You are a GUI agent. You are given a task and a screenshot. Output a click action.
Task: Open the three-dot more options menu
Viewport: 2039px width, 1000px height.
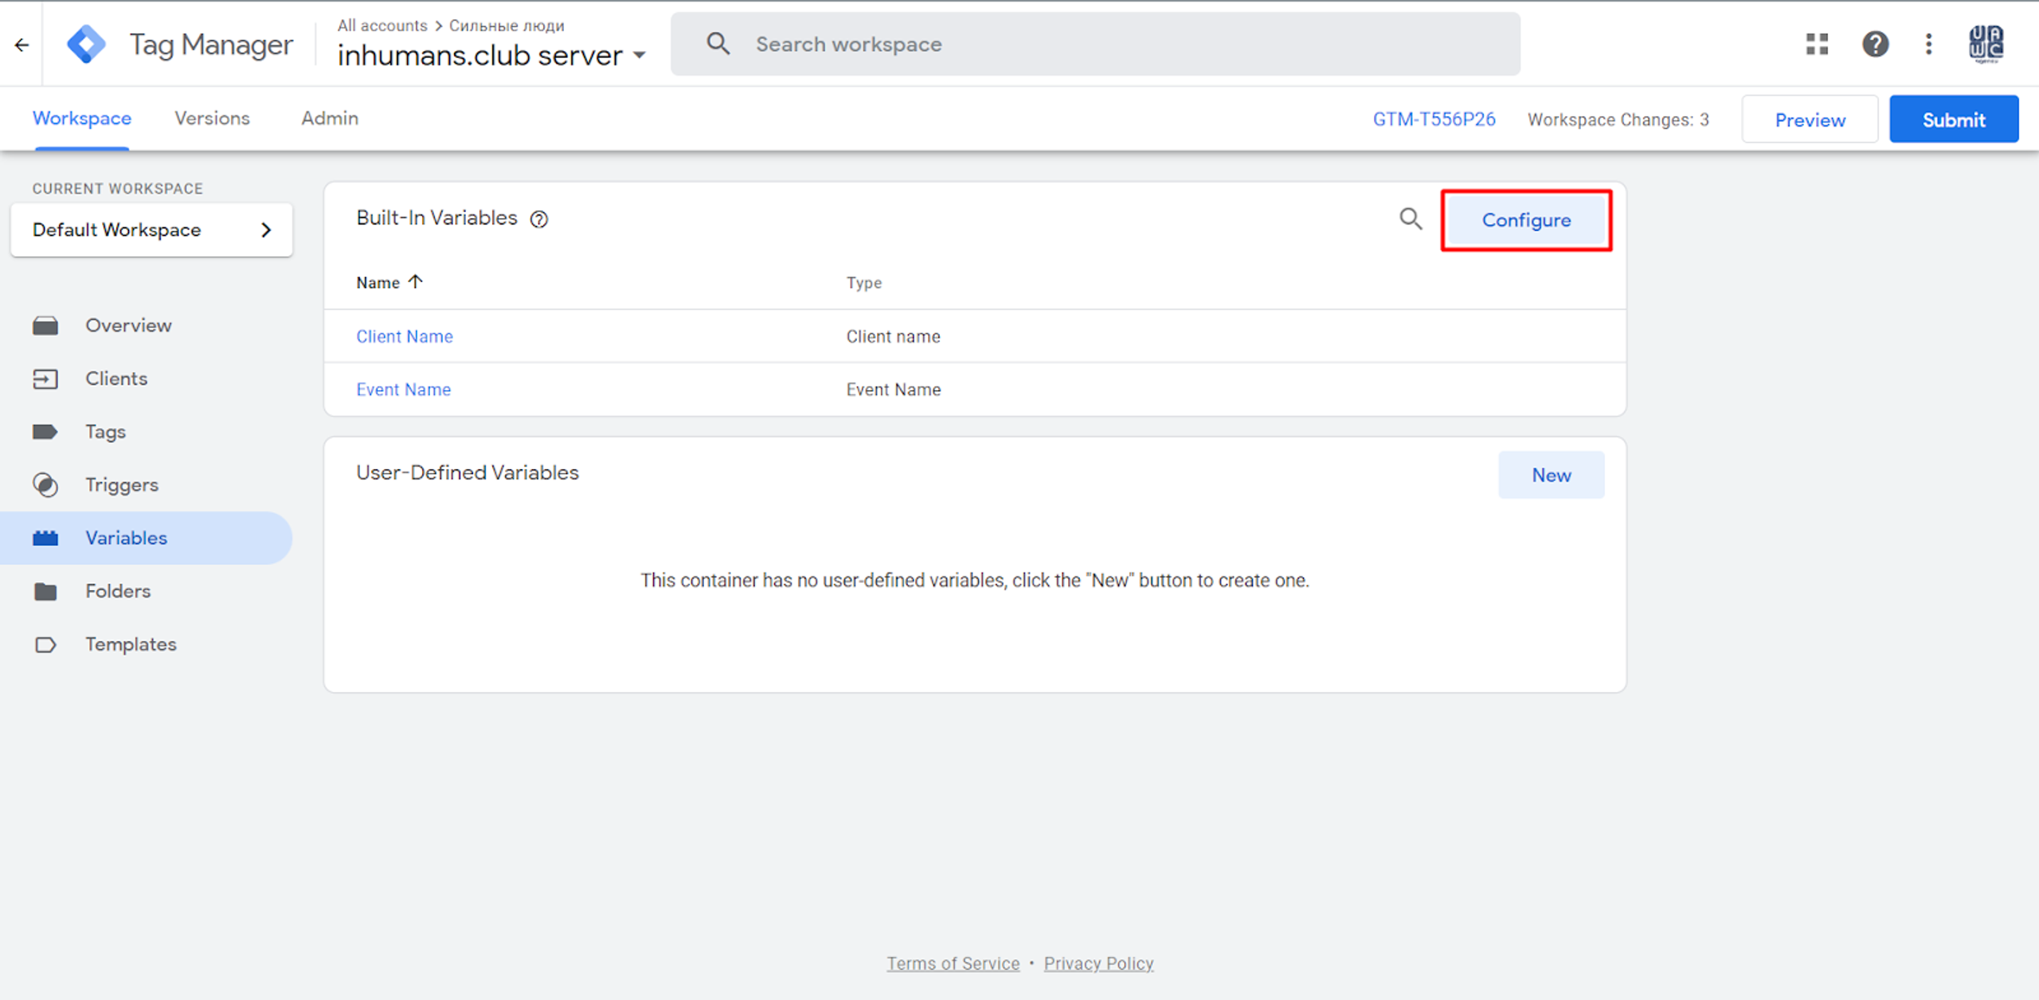(1928, 44)
